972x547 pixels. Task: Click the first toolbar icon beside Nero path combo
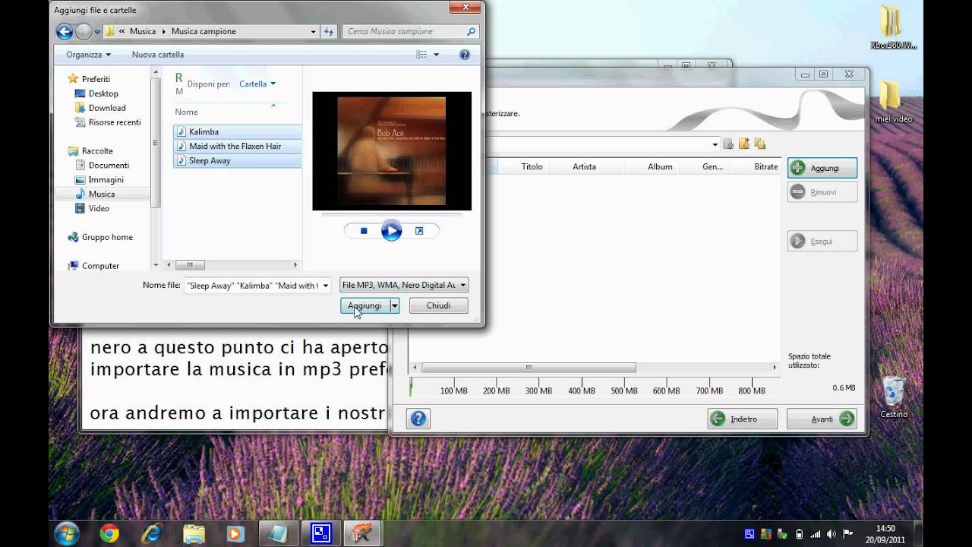pyautogui.click(x=728, y=144)
